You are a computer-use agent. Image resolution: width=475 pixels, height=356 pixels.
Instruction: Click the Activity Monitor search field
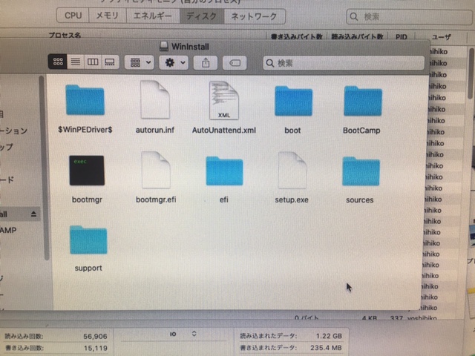(x=410, y=16)
